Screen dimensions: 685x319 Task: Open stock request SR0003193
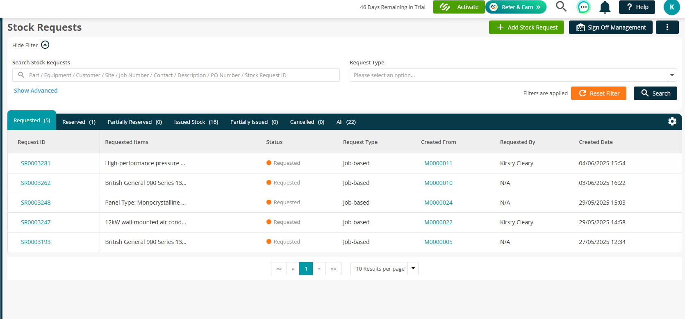[36, 242]
